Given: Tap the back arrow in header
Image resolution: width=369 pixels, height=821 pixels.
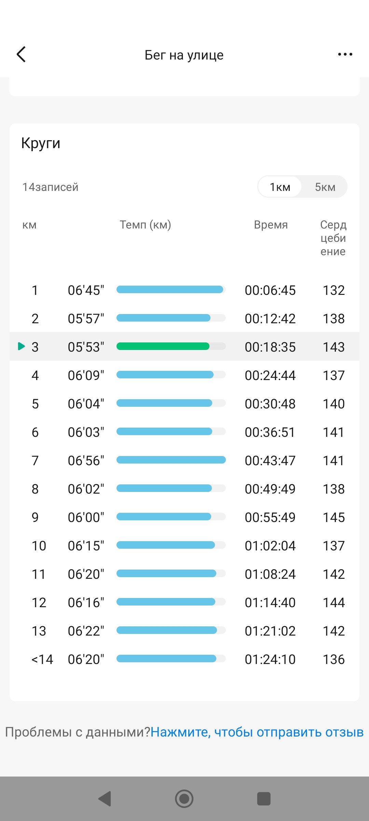Looking at the screenshot, I should coord(21,54).
